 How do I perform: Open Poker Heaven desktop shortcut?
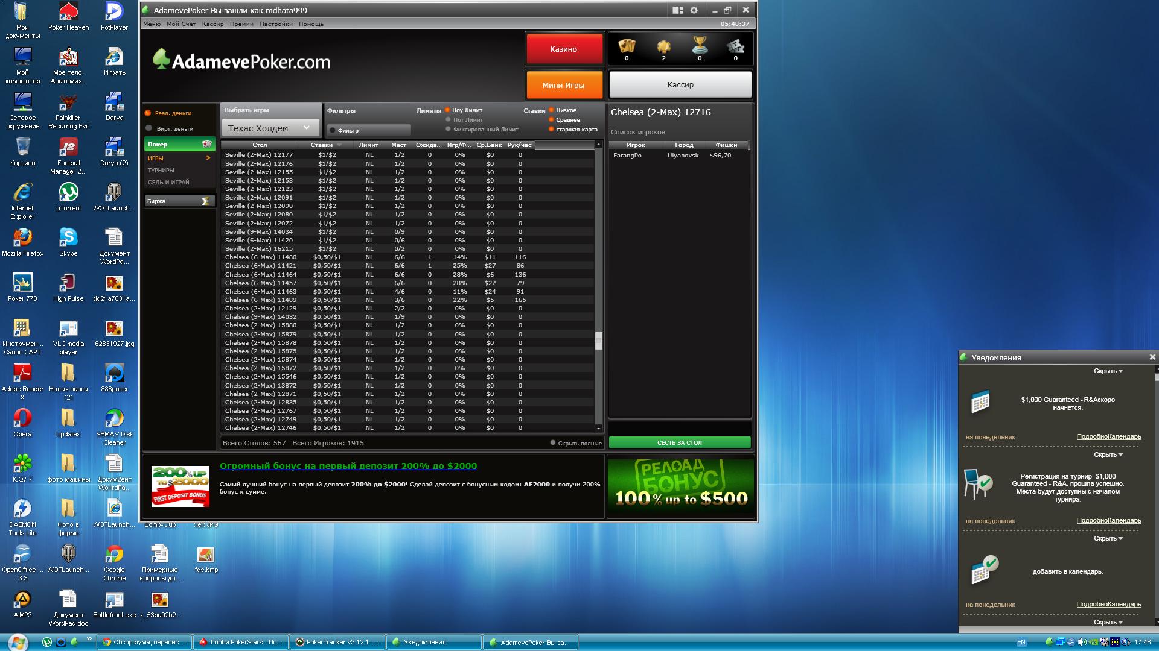[x=68, y=16]
